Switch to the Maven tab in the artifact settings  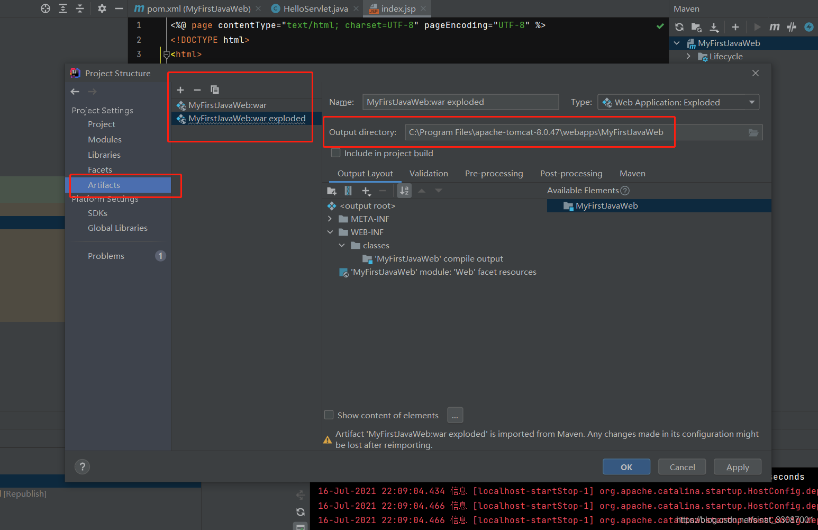(x=632, y=174)
